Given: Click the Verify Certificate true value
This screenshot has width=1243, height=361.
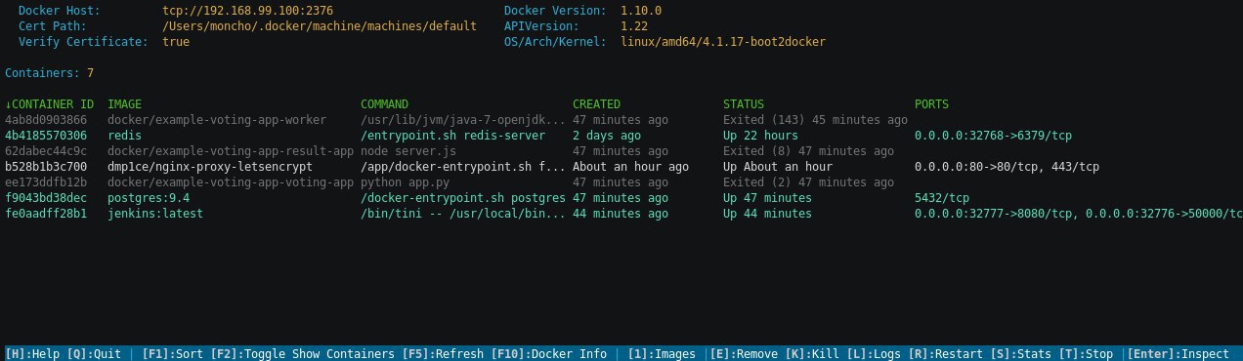Looking at the screenshot, I should coord(176,42).
